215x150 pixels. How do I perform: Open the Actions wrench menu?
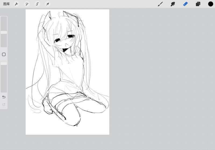[x=16, y=4]
